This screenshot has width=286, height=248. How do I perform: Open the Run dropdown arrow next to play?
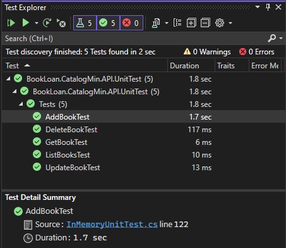[37, 23]
